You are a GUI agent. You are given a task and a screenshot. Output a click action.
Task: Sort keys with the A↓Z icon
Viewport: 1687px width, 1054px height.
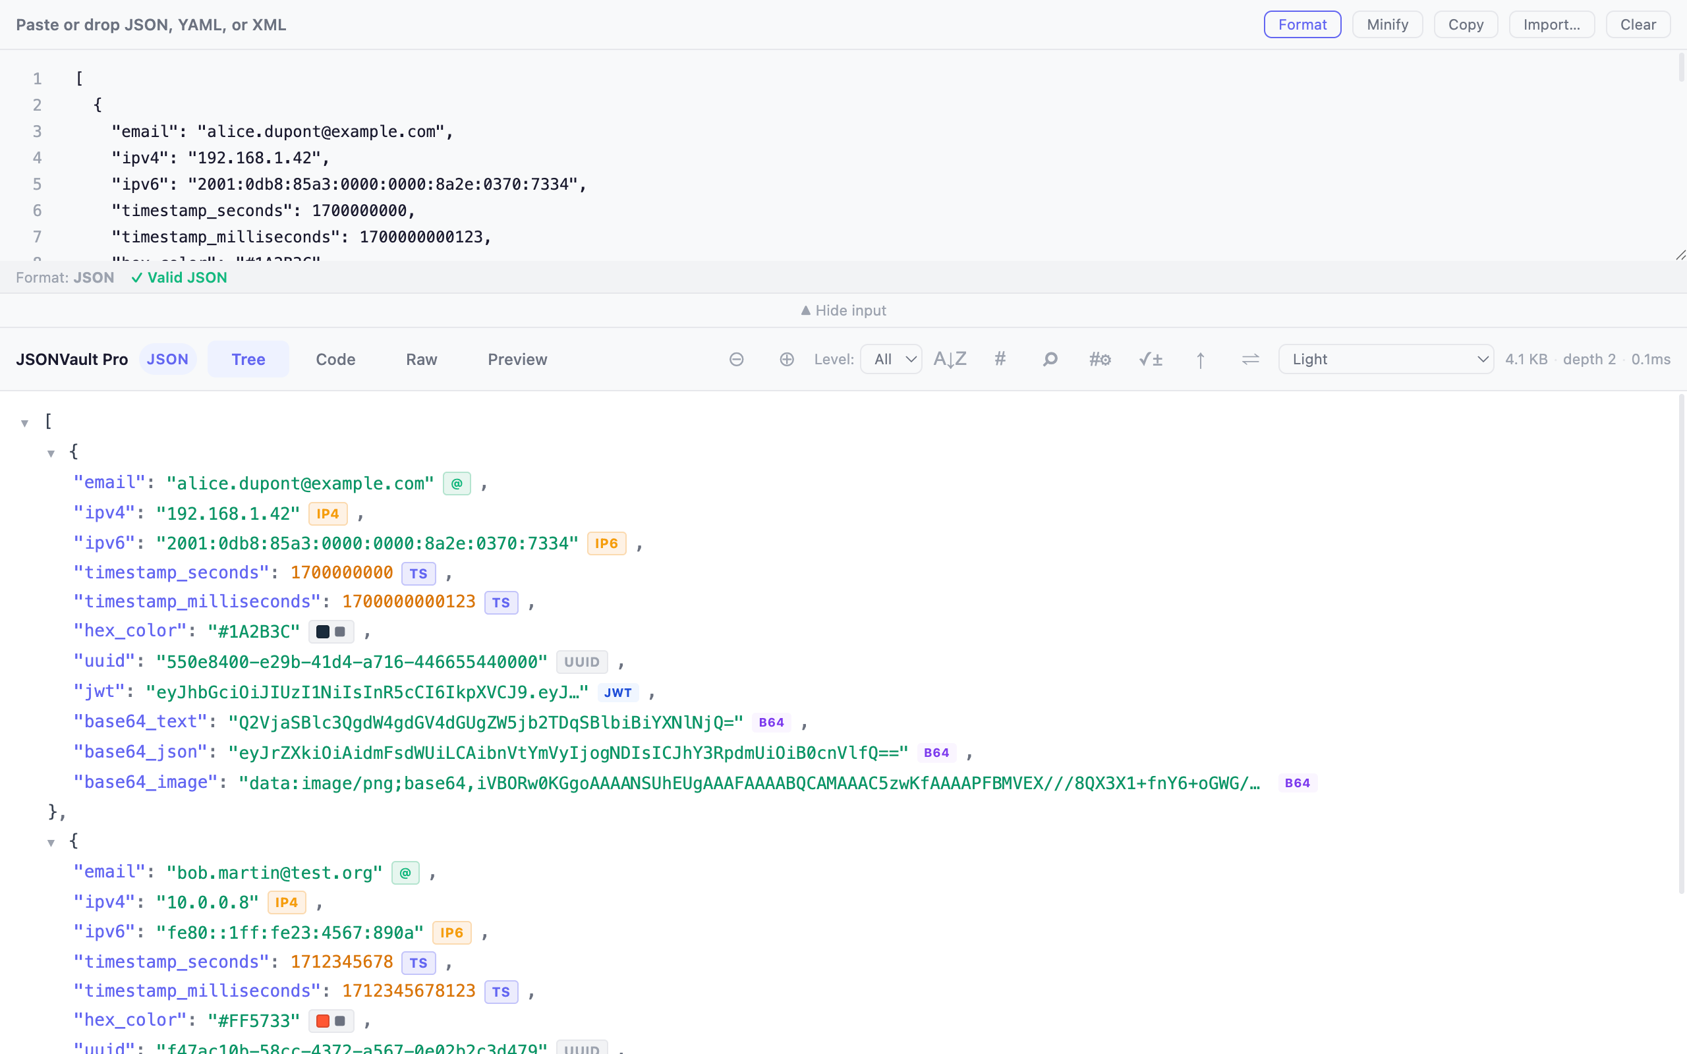tap(950, 359)
